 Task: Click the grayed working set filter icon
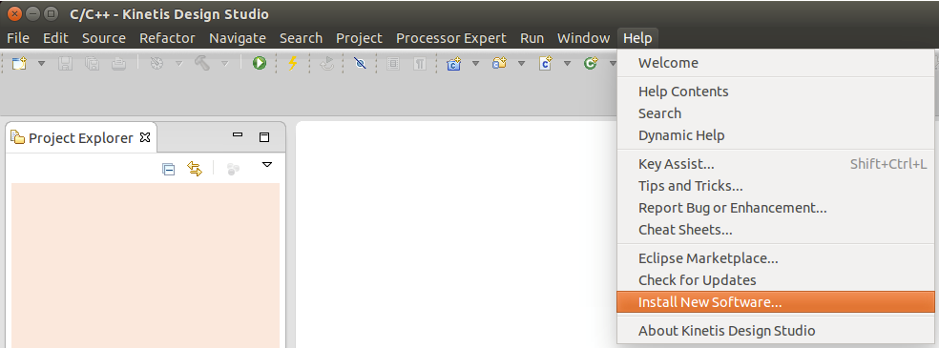(234, 169)
